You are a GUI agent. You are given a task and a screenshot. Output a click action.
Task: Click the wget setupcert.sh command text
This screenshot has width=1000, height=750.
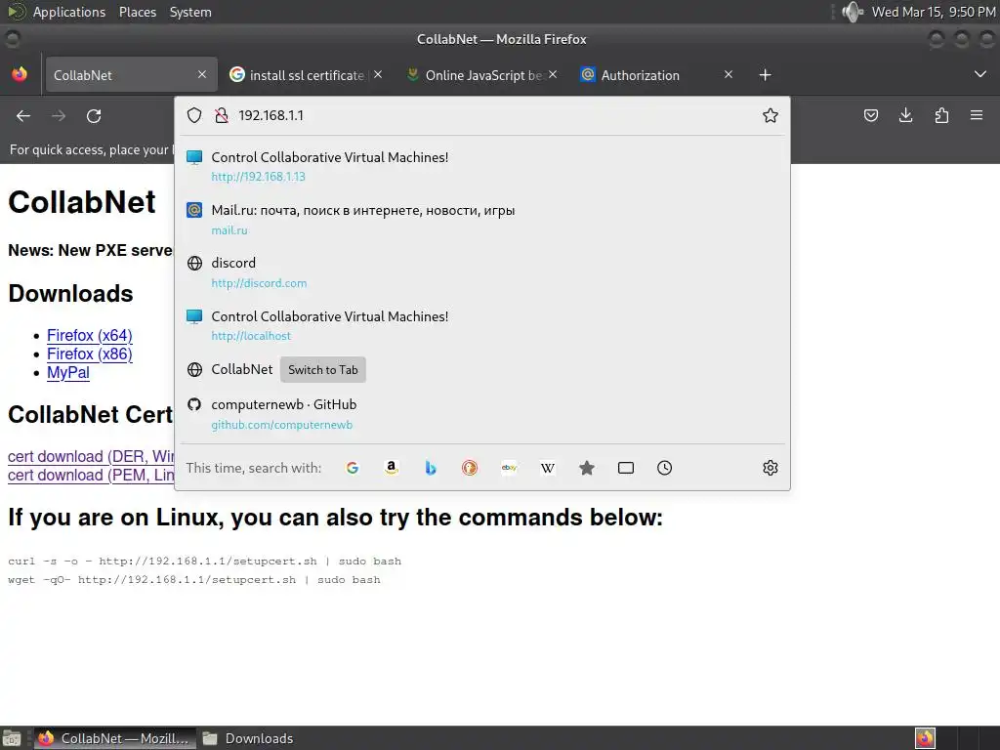coord(194,580)
